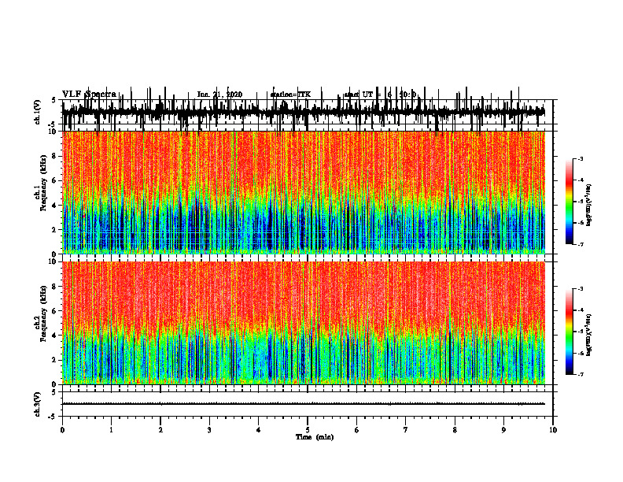Click time axis tick label "0"
This screenshot has height=482, width=623.
(62, 430)
